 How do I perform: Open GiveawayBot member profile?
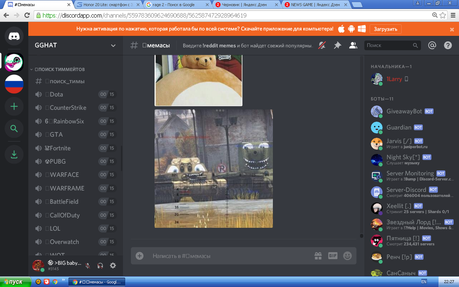pyautogui.click(x=411, y=111)
